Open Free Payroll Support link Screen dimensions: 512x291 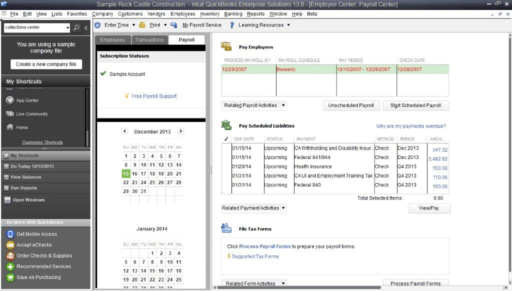pyautogui.click(x=154, y=96)
